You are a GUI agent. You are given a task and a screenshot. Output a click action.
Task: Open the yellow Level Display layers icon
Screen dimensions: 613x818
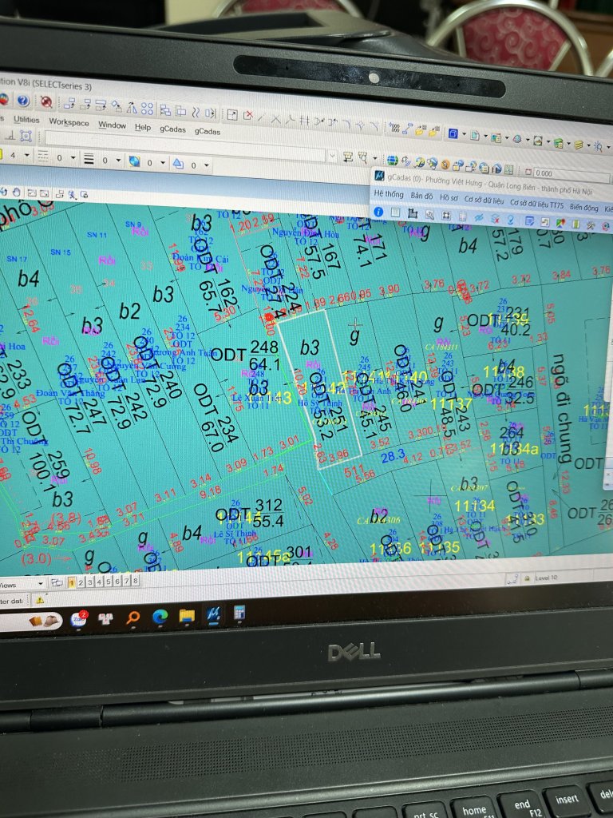[x=578, y=145]
